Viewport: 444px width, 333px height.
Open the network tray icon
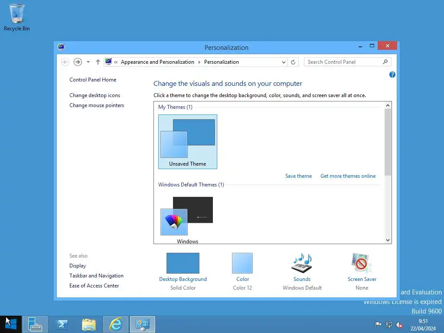tap(389, 325)
